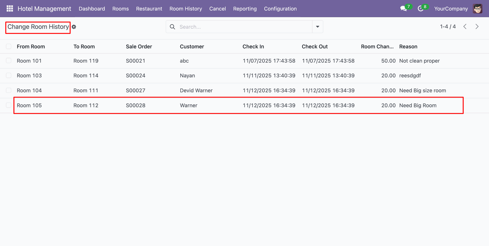Open sale order S00027 record
489x246 pixels.
[135, 91]
